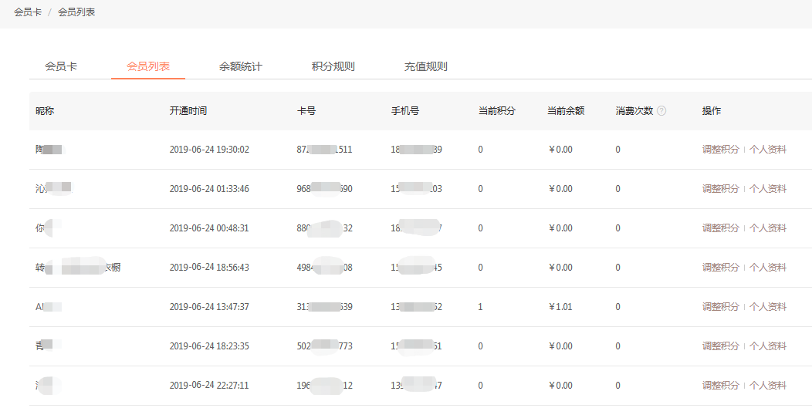Open 个人资料 for the 22:27:11 member
812x408 pixels.
coord(768,386)
